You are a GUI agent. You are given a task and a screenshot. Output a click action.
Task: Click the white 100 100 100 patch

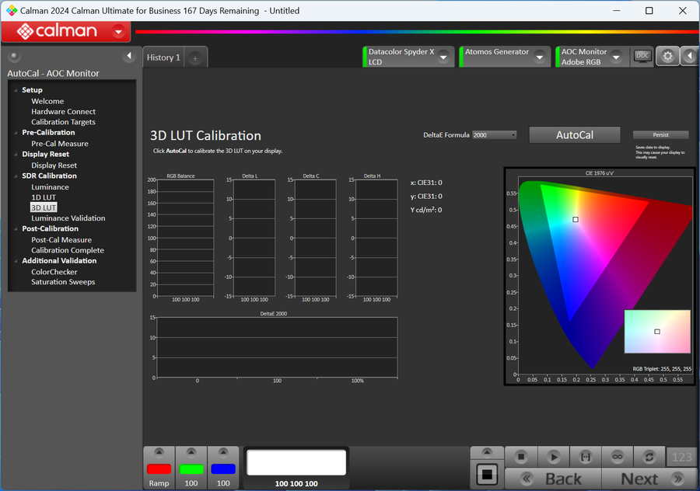tap(296, 462)
